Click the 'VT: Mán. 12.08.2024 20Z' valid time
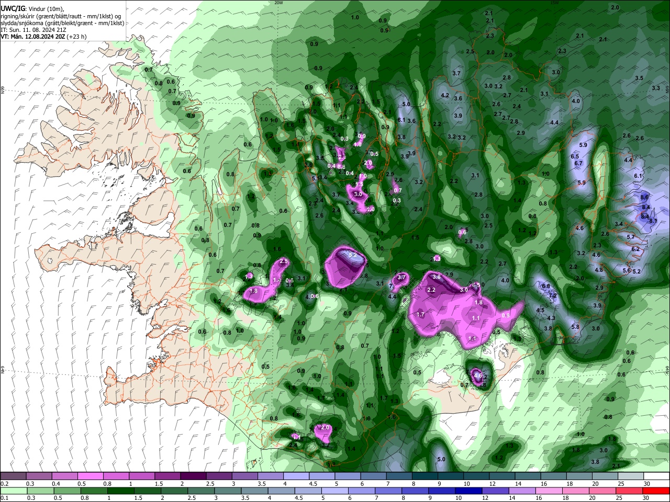Screen dimensions: 670x502 click(32, 37)
